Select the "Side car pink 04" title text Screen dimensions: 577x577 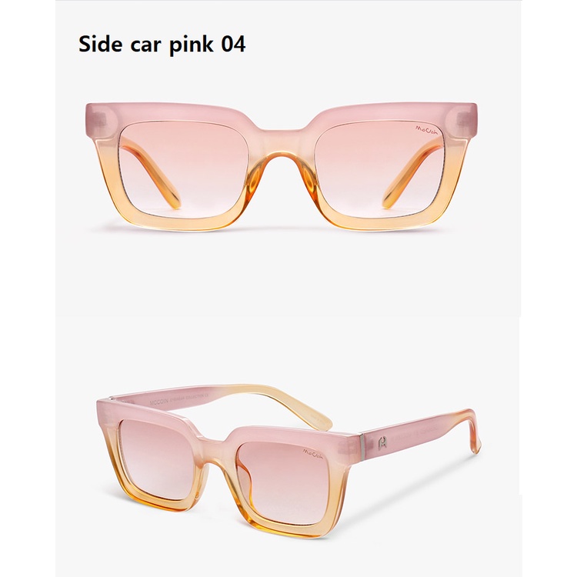click(x=162, y=45)
